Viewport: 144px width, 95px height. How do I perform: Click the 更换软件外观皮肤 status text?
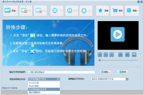tap(10, 88)
